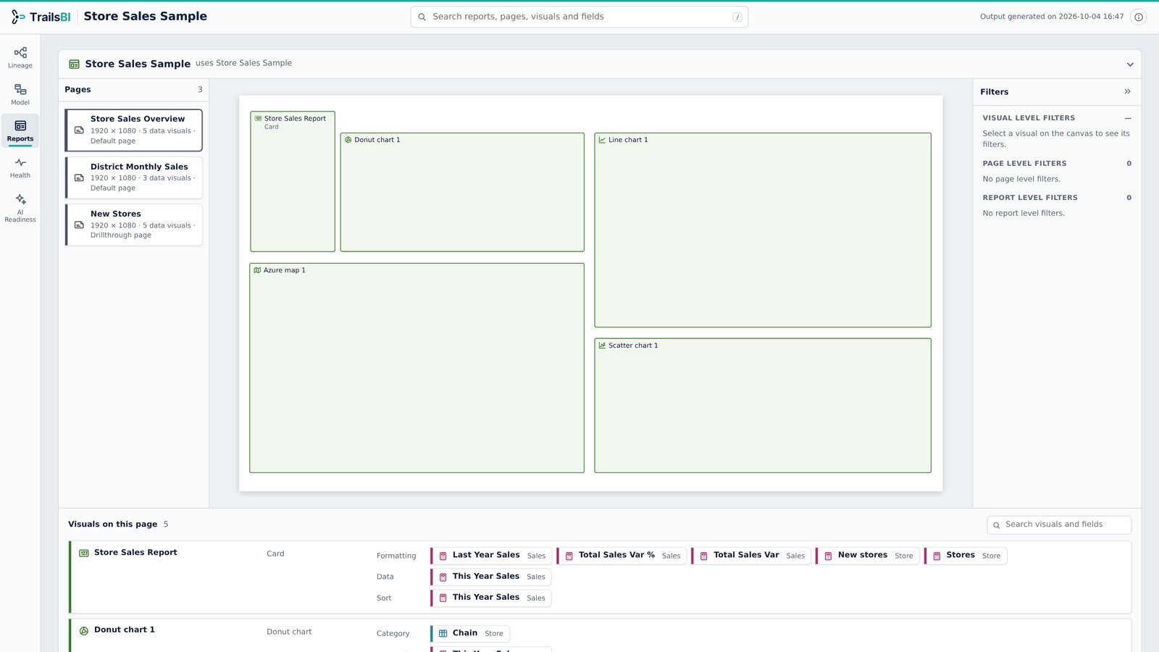Click 'uses Store Sales Sample' dataset text
Viewport: 1159px width, 652px height.
(x=243, y=63)
